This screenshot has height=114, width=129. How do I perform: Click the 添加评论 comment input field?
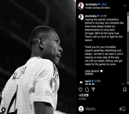101,109
